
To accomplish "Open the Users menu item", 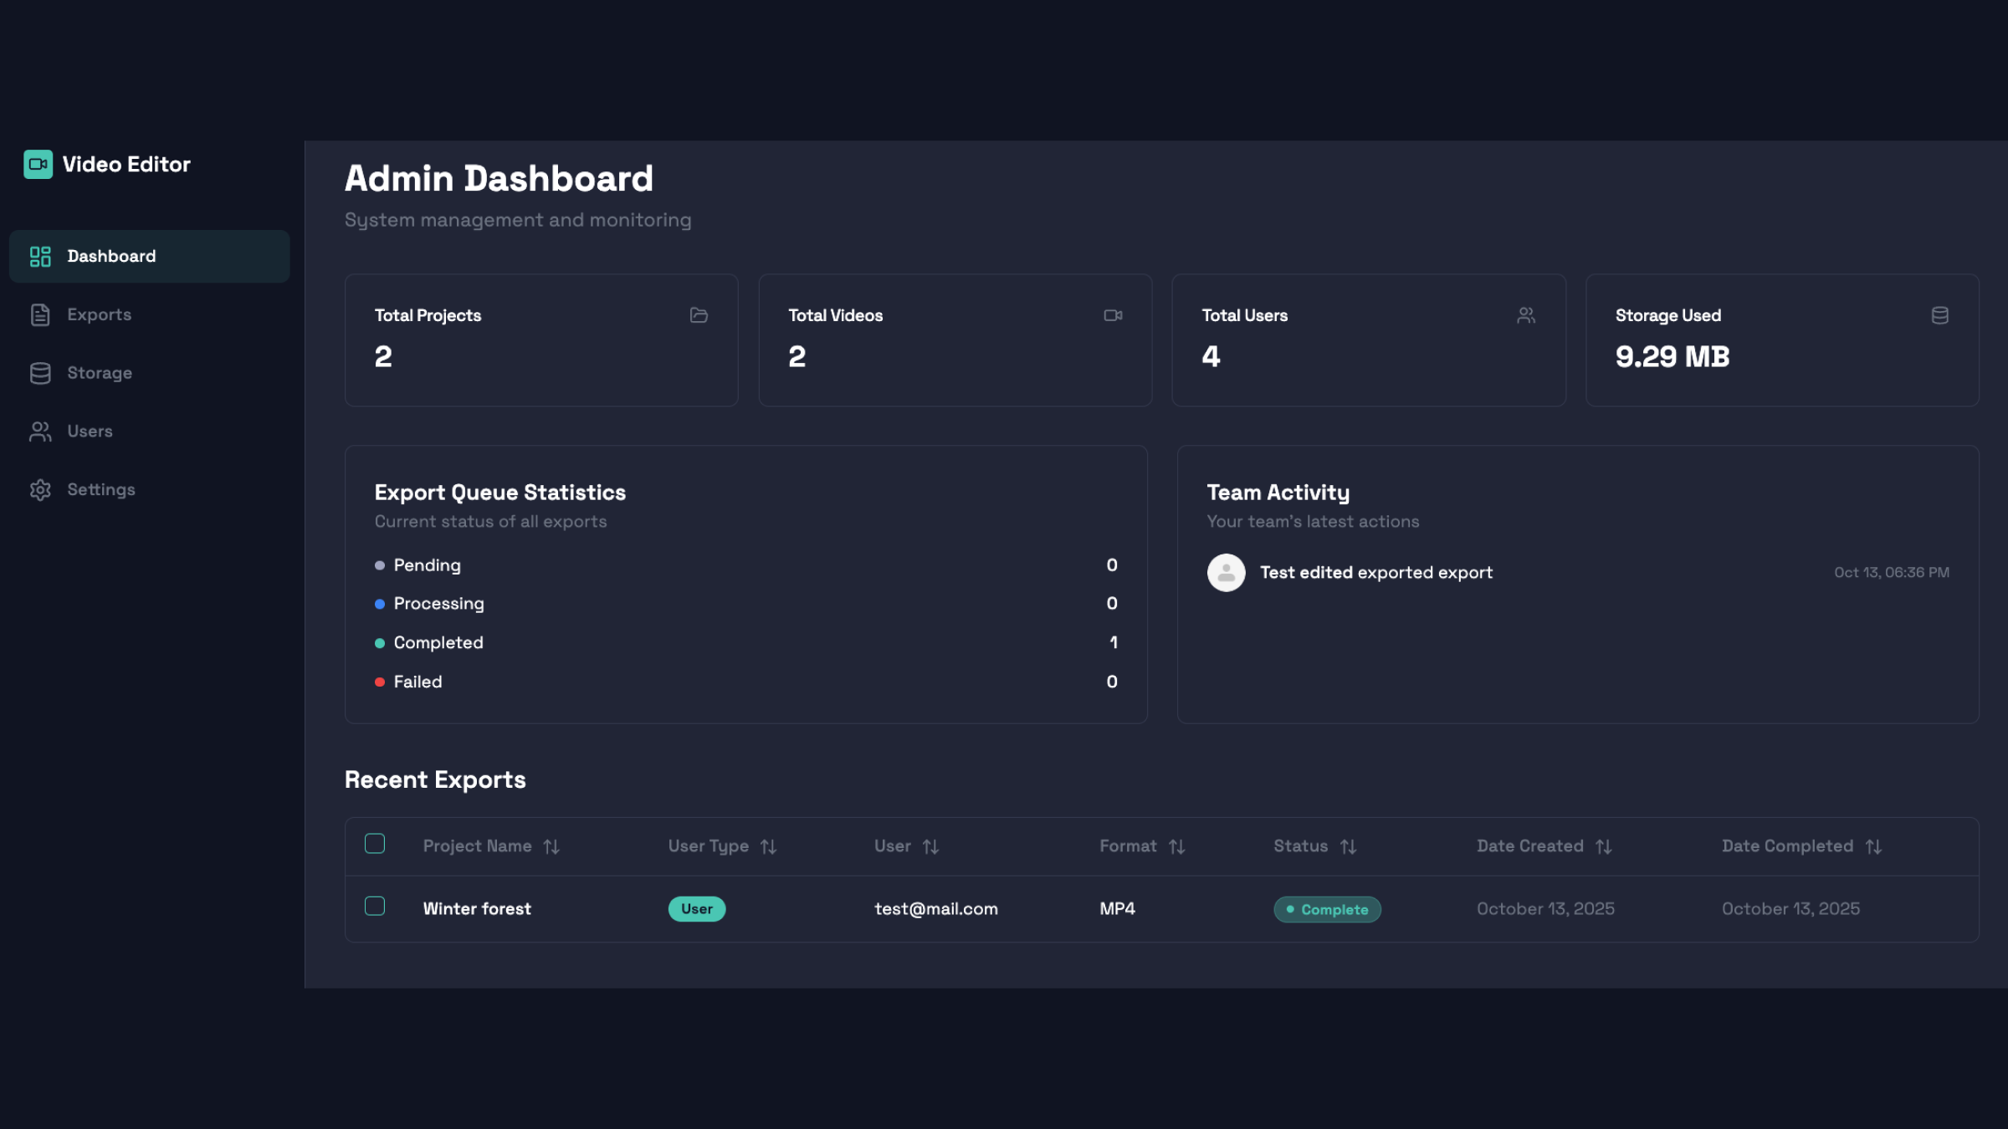I will [90, 432].
